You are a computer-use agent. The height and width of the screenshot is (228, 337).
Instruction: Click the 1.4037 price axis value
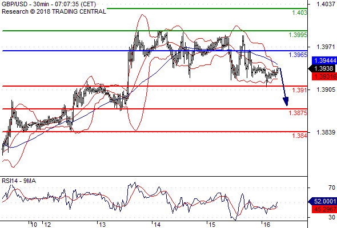coord(326,4)
